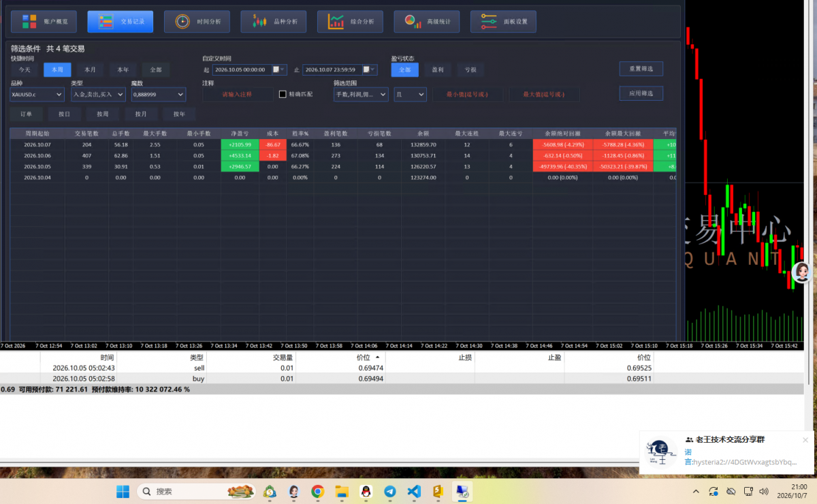Open Telegram from the taskbar

pos(389,491)
